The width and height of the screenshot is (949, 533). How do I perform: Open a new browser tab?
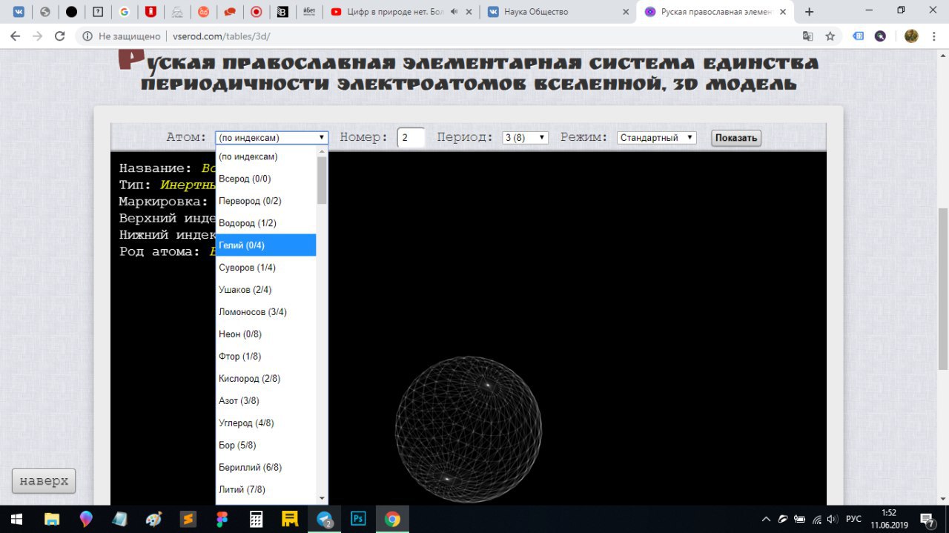click(x=809, y=12)
